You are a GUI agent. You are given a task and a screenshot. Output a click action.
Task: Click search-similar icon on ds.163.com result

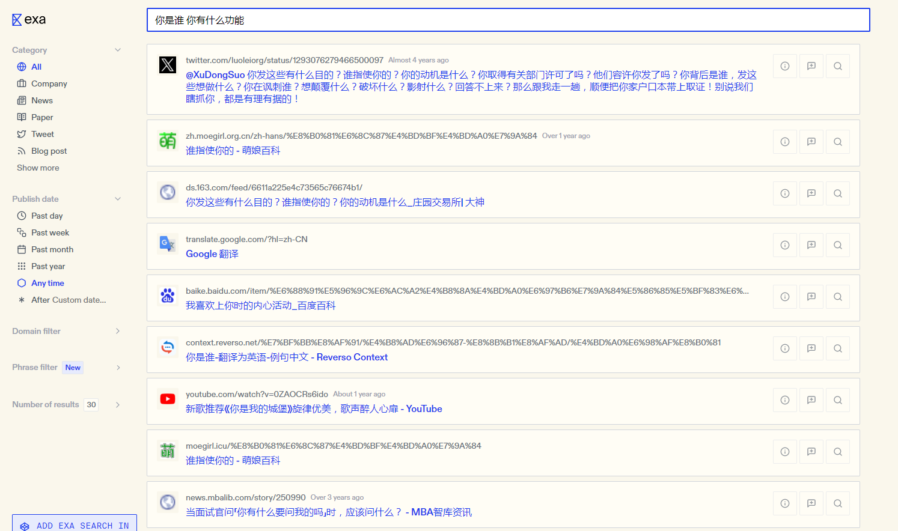pos(838,193)
